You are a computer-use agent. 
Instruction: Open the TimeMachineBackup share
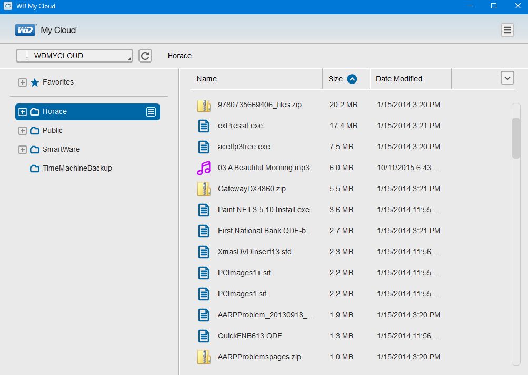coord(77,169)
